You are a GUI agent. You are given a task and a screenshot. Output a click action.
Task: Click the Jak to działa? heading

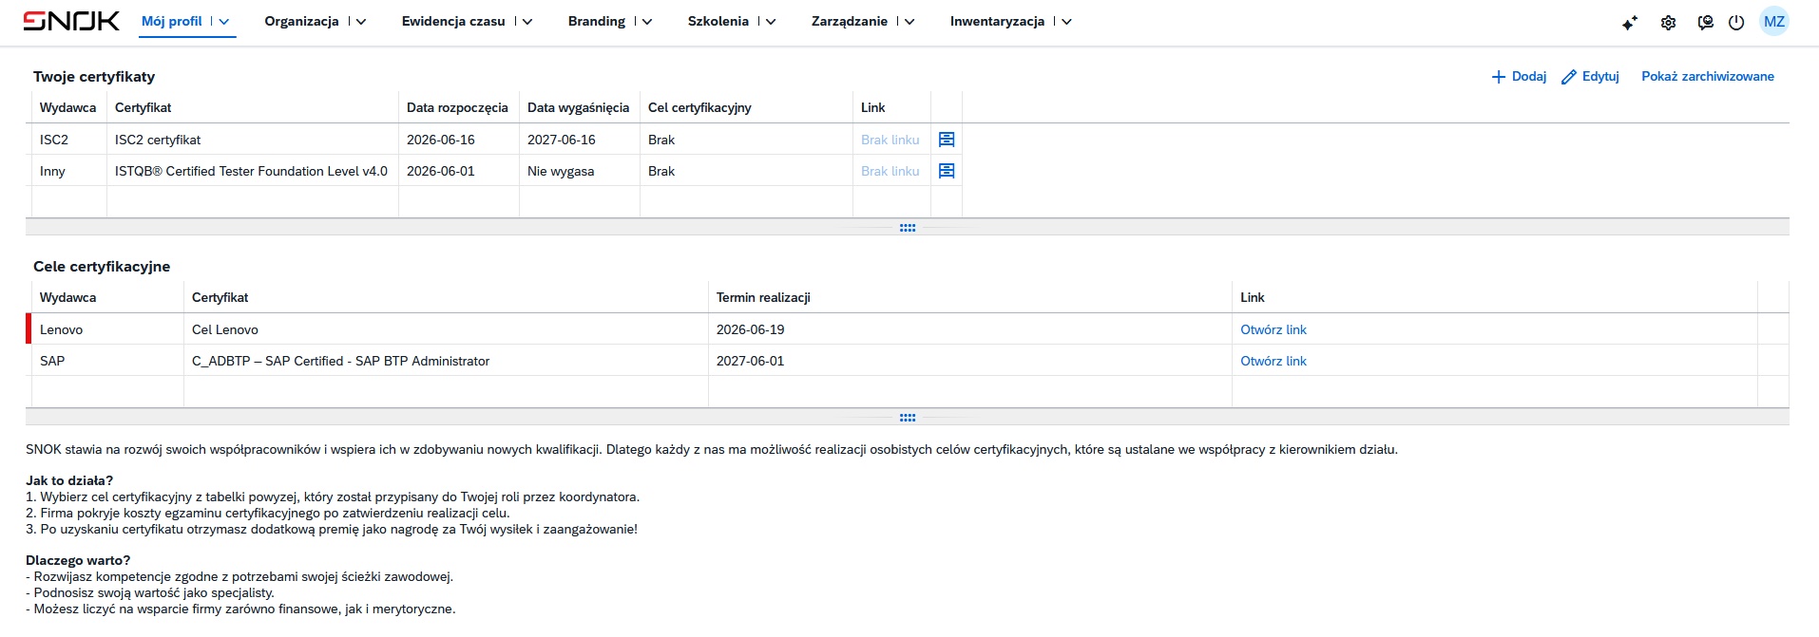coord(69,480)
